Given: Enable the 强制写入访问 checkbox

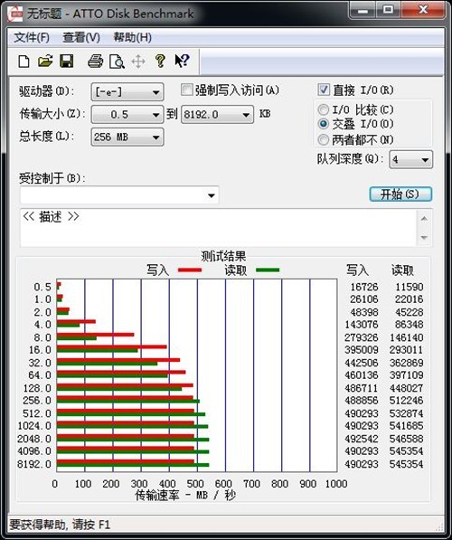Looking at the screenshot, I should tap(186, 90).
